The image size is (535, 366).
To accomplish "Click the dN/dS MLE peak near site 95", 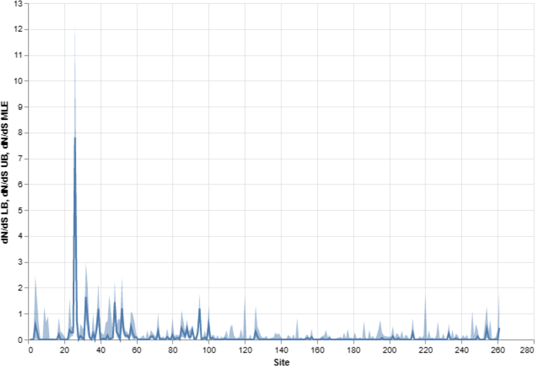I will point(199,309).
